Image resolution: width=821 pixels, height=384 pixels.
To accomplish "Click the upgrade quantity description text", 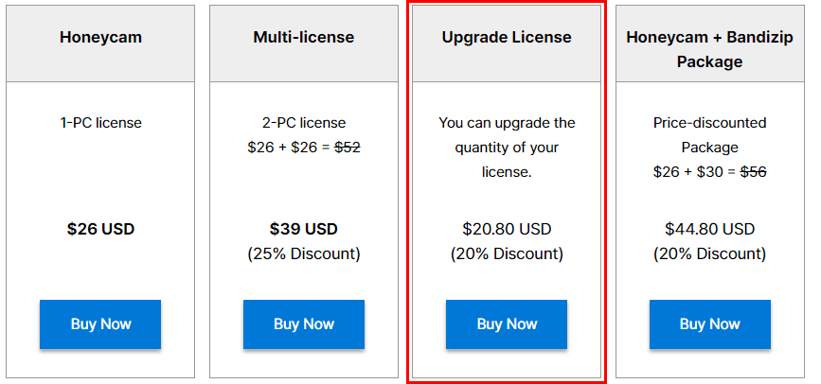I will point(507,148).
